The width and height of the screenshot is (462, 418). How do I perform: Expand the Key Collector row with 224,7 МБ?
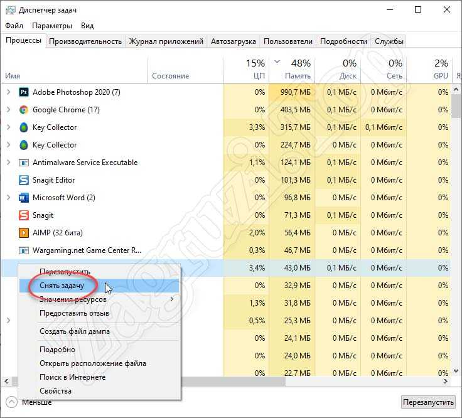click(9, 145)
